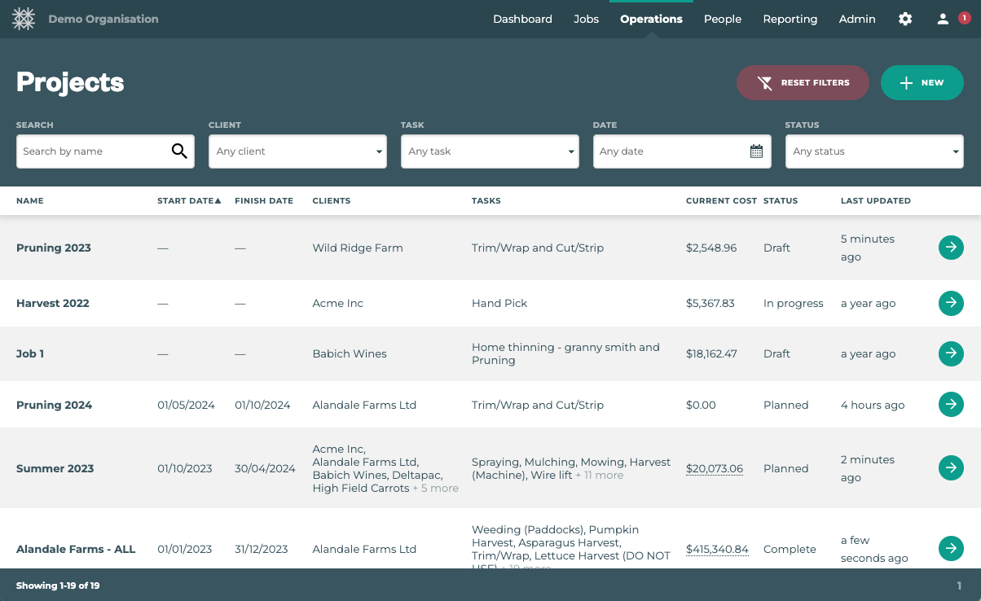Open Job 1 using its arrow icon
Image resolution: width=981 pixels, height=601 pixels.
point(951,353)
